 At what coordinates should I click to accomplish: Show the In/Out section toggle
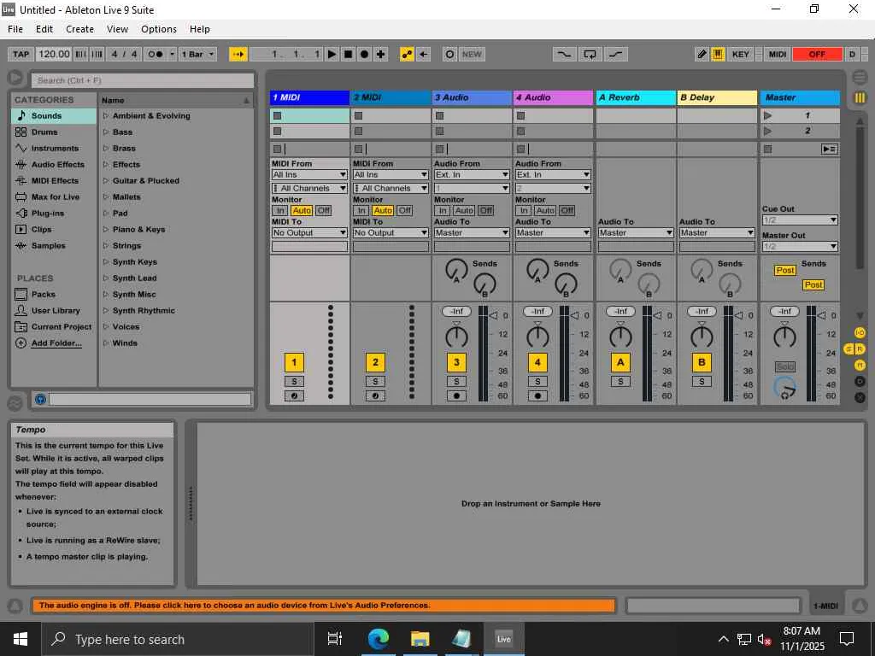click(860, 333)
